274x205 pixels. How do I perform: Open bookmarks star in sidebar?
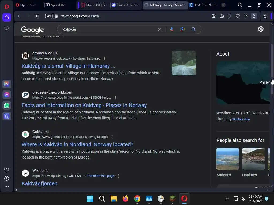point(7,28)
